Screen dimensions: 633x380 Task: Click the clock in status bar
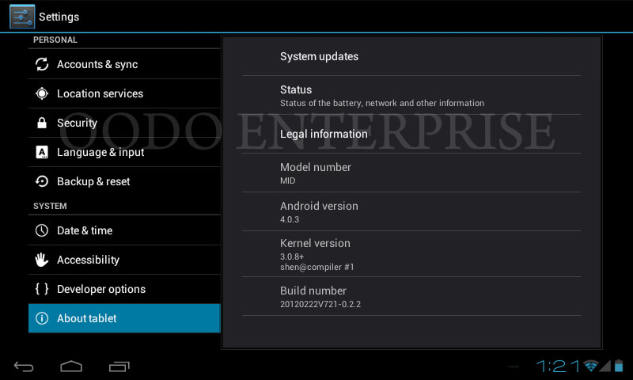click(559, 367)
